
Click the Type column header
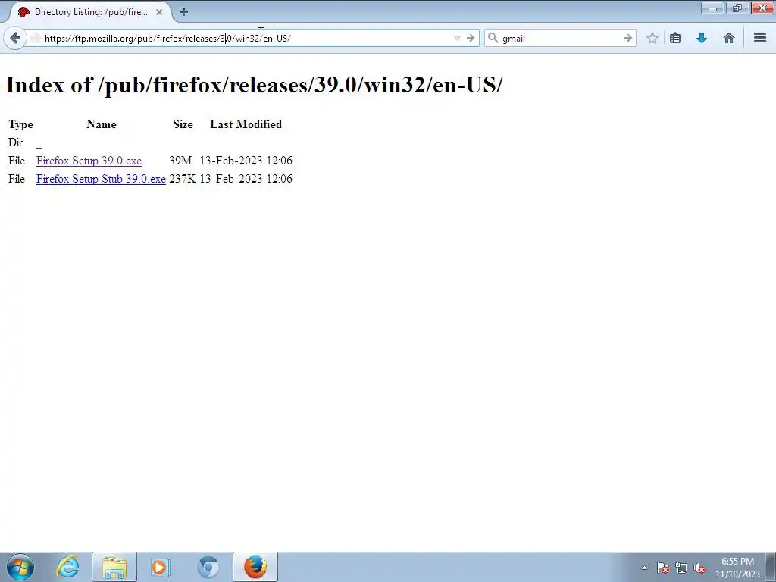pyautogui.click(x=20, y=124)
